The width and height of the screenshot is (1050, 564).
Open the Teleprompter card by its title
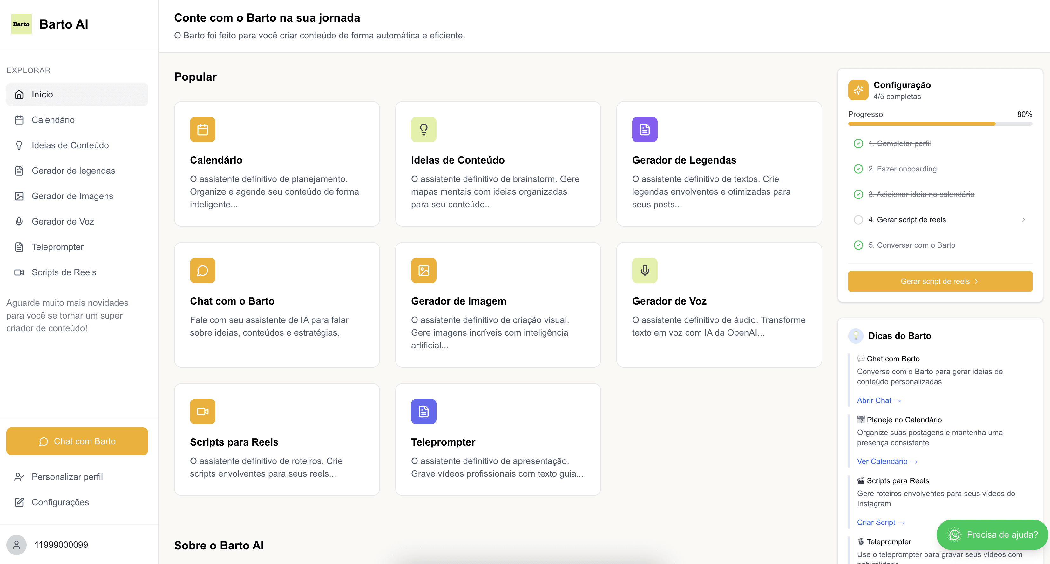point(443,442)
